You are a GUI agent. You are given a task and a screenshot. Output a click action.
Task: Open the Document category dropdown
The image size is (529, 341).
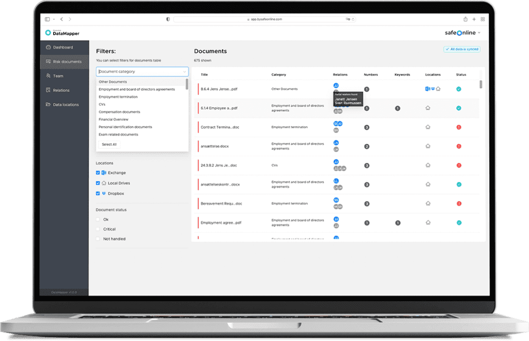point(142,71)
